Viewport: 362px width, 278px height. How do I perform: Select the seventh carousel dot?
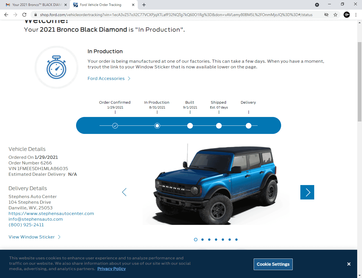pyautogui.click(x=236, y=240)
